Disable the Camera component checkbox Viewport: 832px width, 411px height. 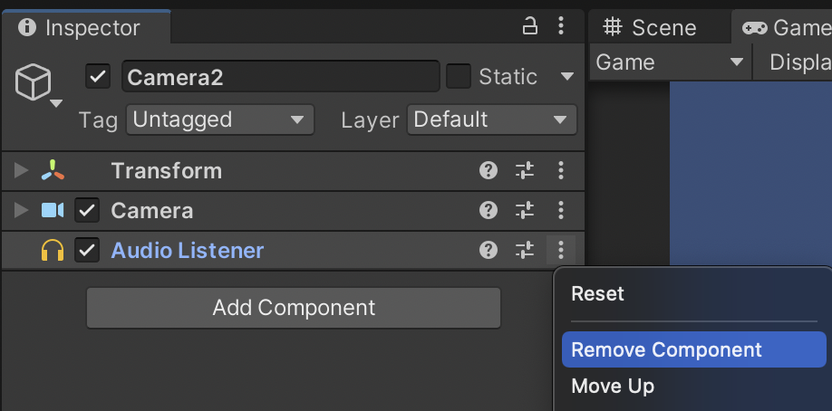87,211
